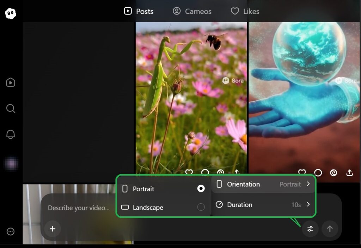The image size is (361, 248).
Task: Share the blue hand globe video
Action: coord(349,172)
